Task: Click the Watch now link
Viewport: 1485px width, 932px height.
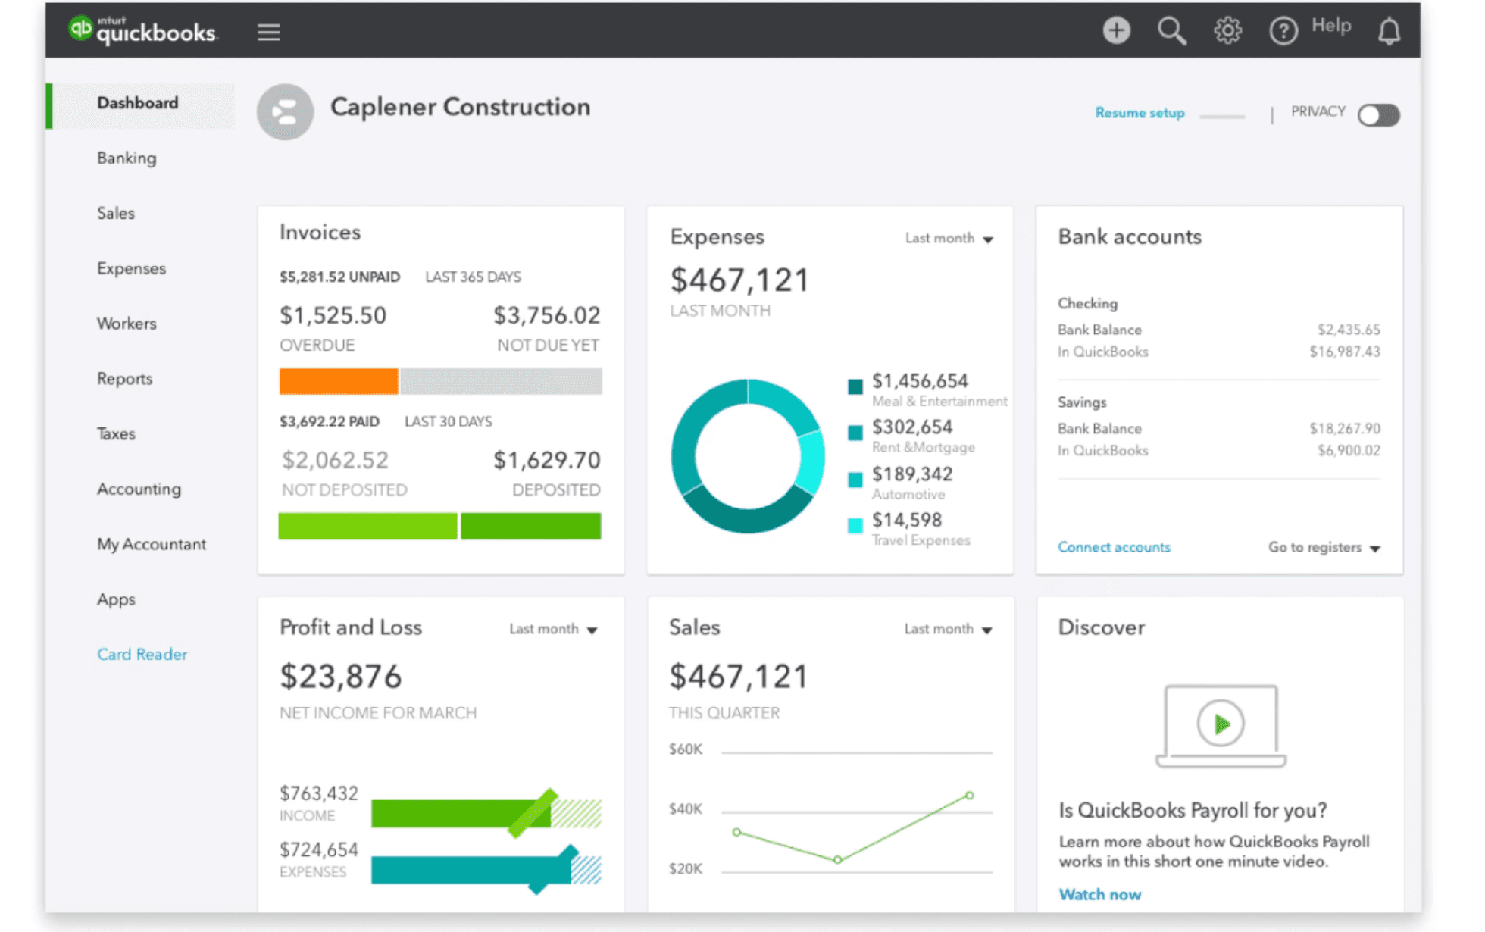Action: [1099, 895]
